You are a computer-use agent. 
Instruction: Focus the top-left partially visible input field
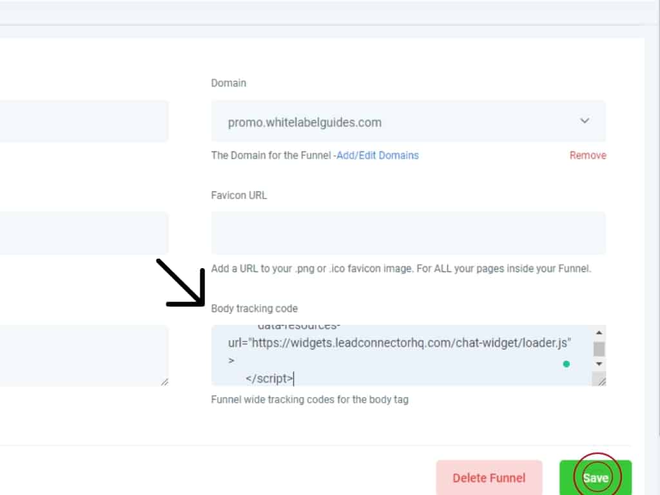pos(84,121)
